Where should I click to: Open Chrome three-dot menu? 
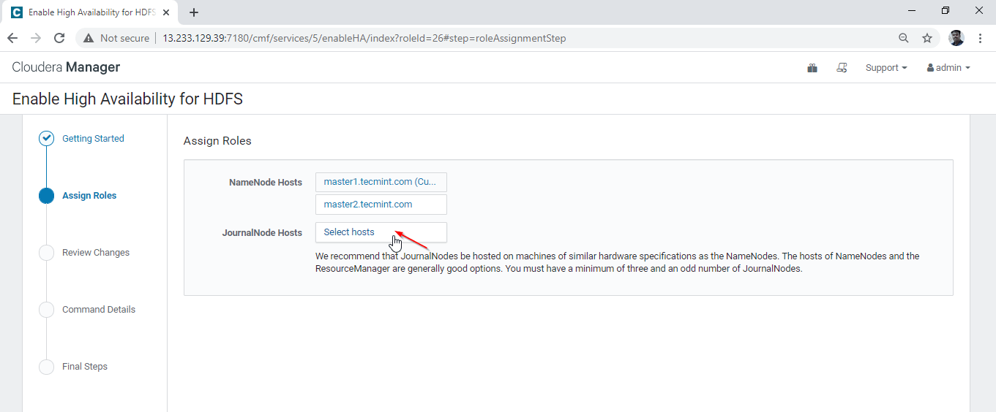click(x=980, y=38)
